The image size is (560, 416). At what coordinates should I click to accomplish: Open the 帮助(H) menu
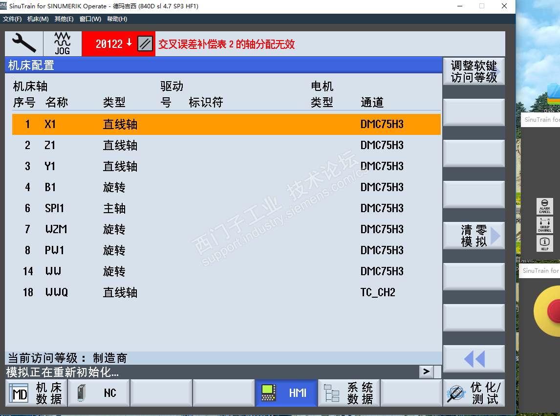pos(117,19)
